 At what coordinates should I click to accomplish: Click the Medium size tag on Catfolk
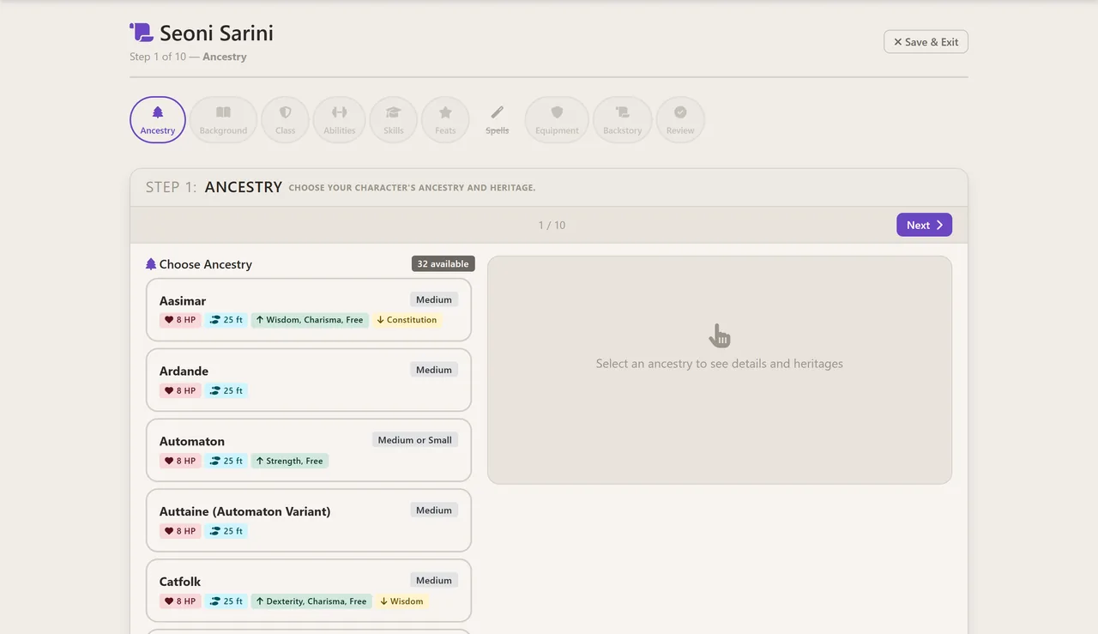434,581
